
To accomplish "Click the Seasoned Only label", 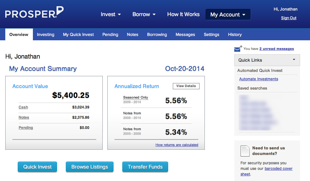I will [x=136, y=97].
